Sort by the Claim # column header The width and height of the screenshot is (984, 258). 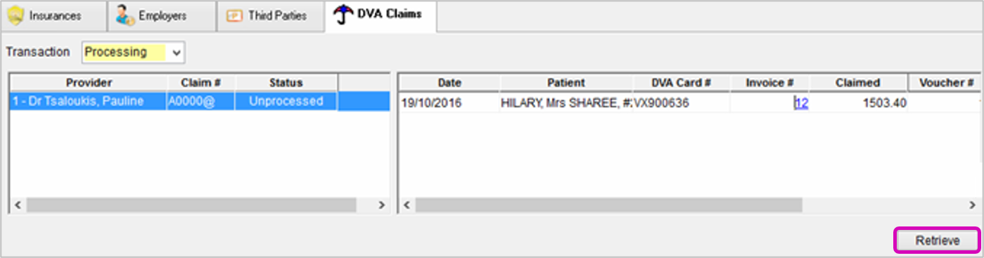tap(202, 83)
